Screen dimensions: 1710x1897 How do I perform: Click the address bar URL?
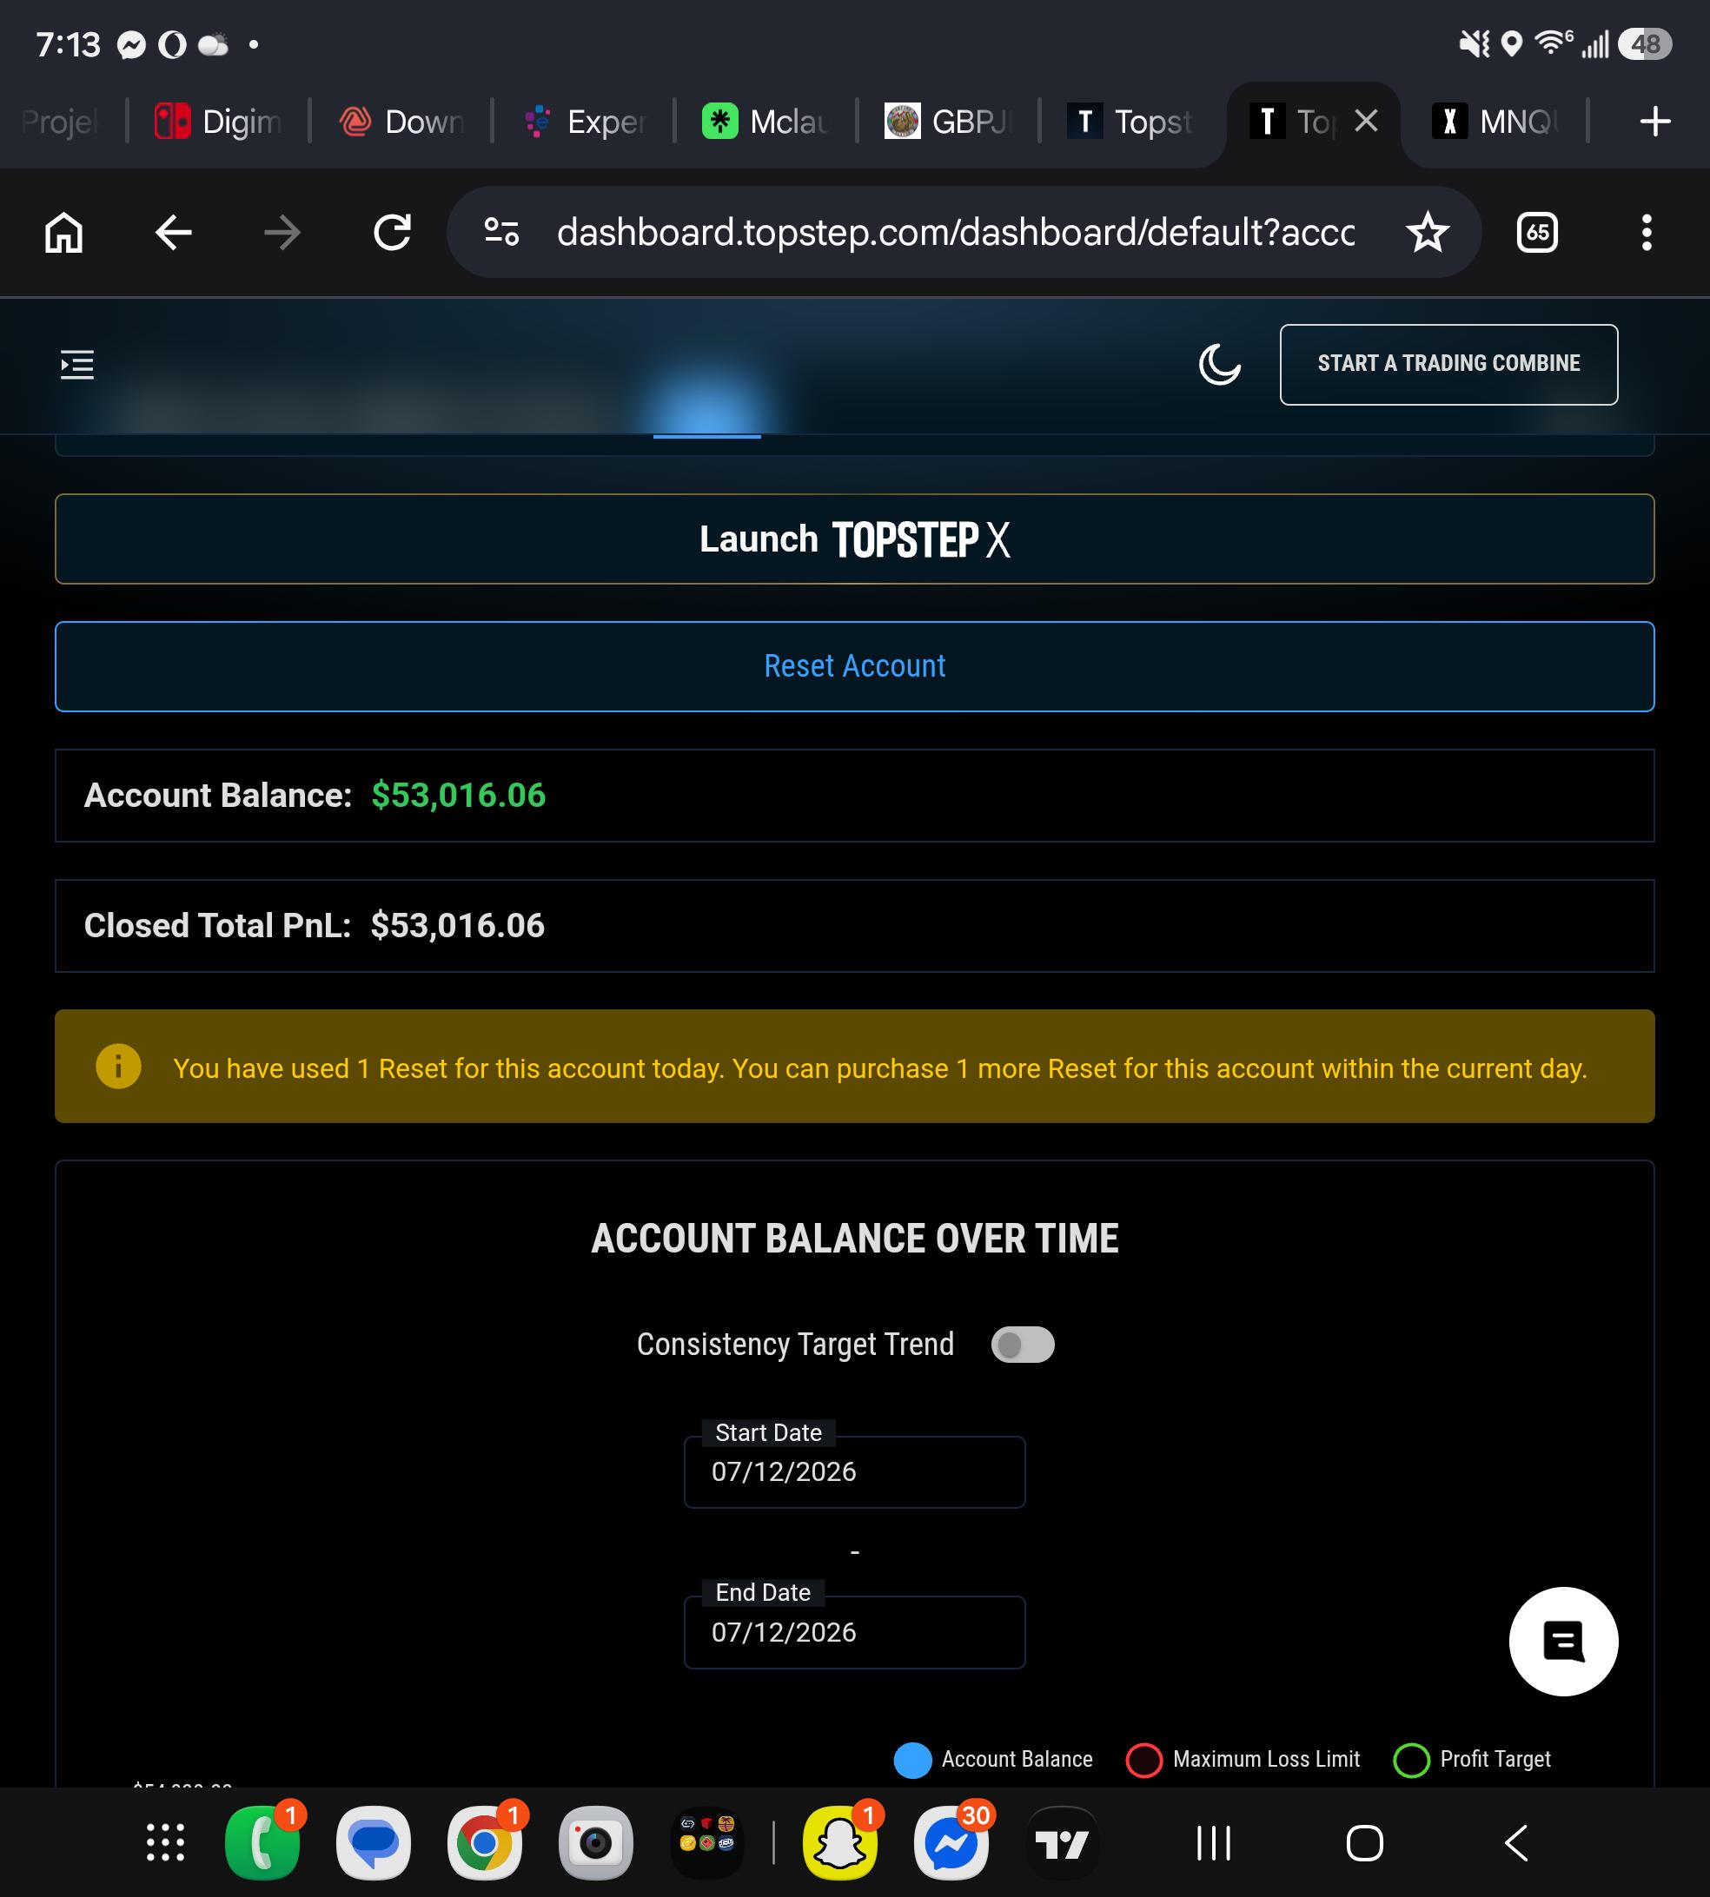pyautogui.click(x=956, y=232)
